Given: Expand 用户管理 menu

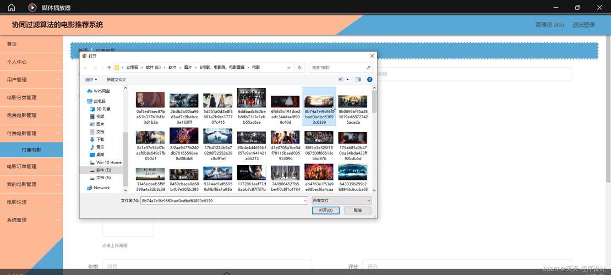Looking at the screenshot, I should [x=31, y=80].
